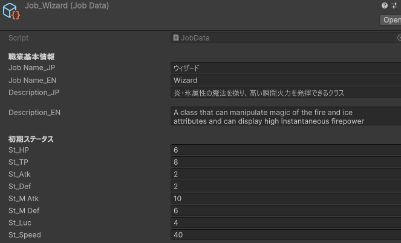
Task: Select the St_M Atk field showing 10
Action: tap(285, 198)
